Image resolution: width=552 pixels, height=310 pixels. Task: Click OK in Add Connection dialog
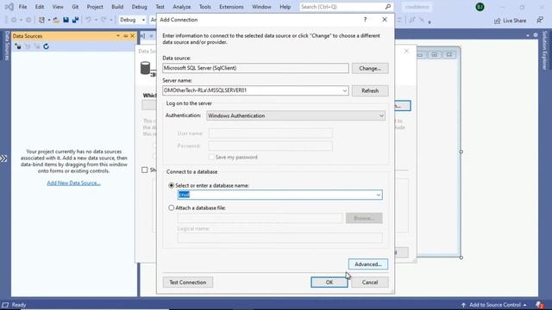tap(329, 282)
